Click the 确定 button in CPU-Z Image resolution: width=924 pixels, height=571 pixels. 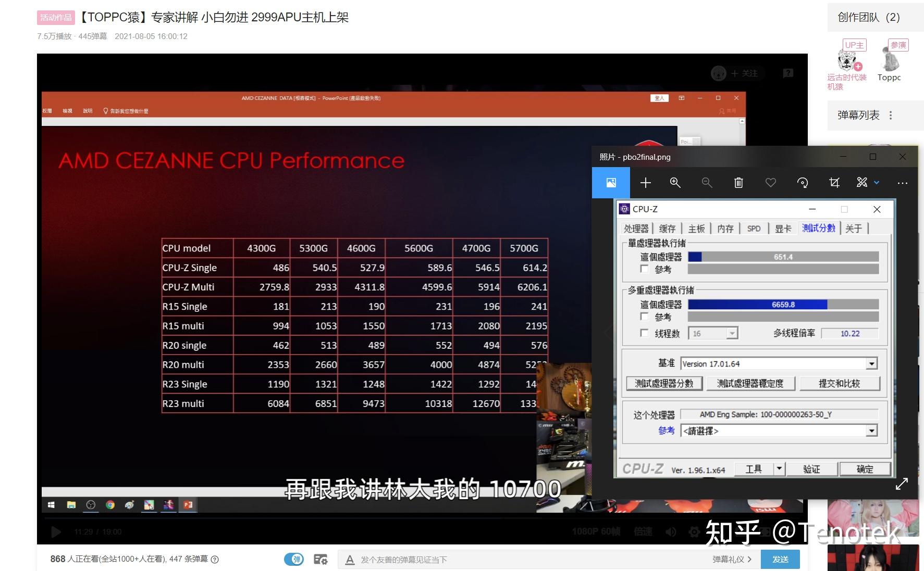pos(865,469)
